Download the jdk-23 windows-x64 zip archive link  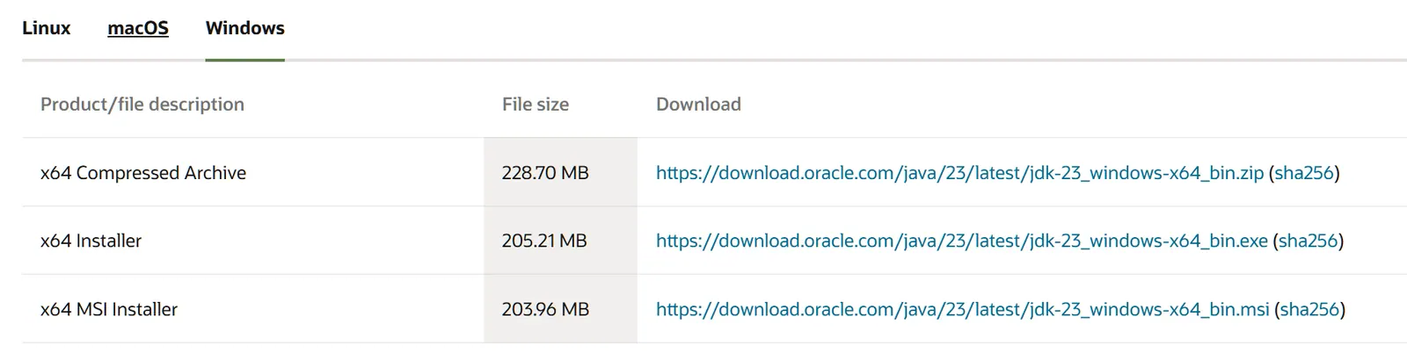pyautogui.click(x=959, y=173)
